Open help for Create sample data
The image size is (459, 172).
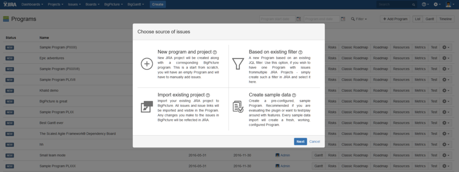pyautogui.click(x=294, y=95)
